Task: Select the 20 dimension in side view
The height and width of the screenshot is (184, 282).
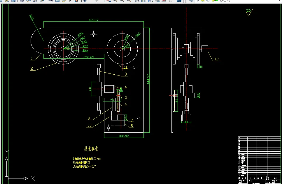Action: click(198, 95)
